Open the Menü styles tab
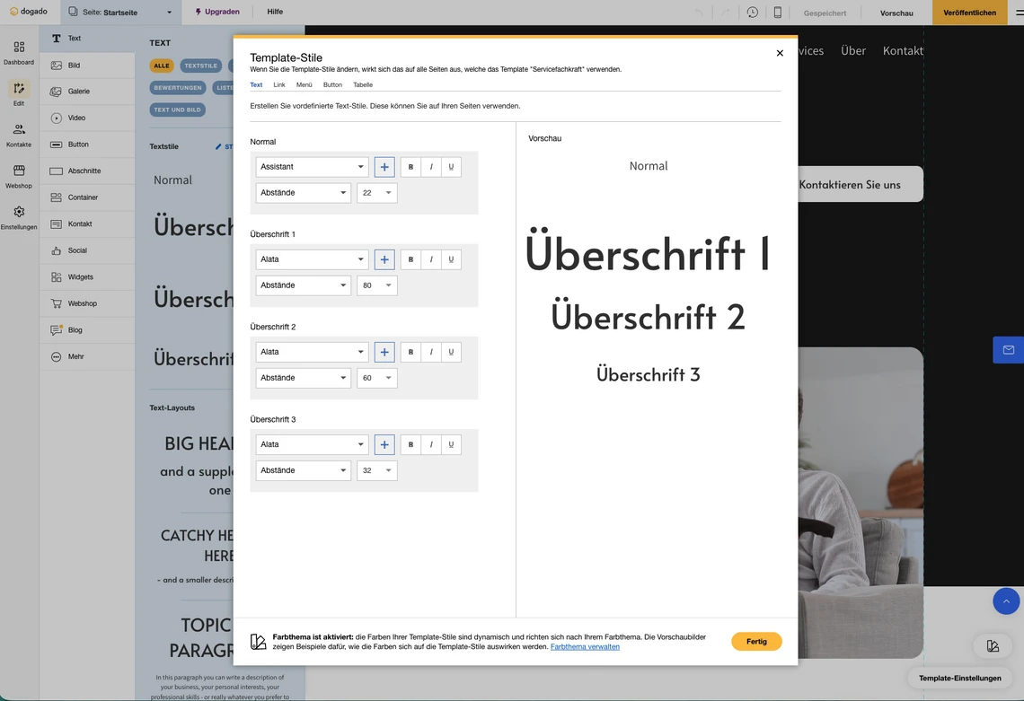The image size is (1024, 701). pyautogui.click(x=304, y=84)
